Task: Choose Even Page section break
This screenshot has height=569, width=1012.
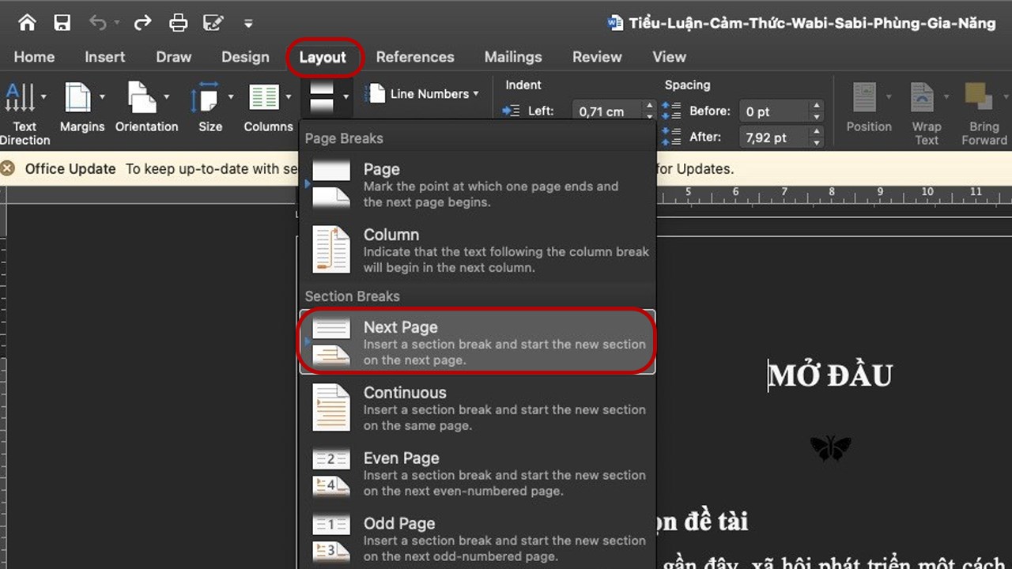Action: tap(478, 474)
